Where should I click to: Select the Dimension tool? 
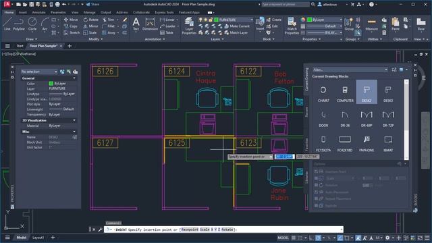150,24
